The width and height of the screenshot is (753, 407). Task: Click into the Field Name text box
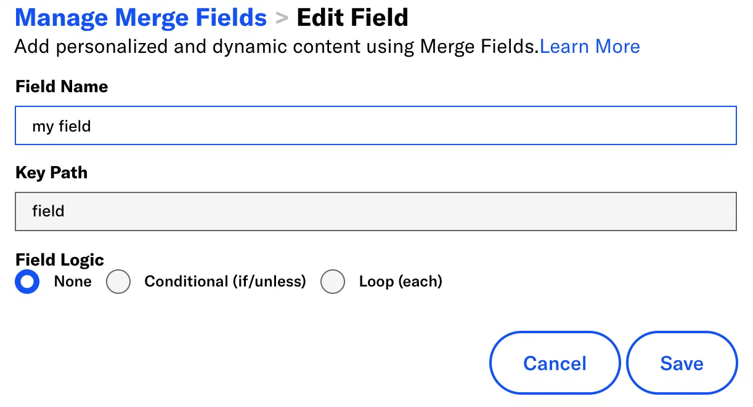point(375,126)
